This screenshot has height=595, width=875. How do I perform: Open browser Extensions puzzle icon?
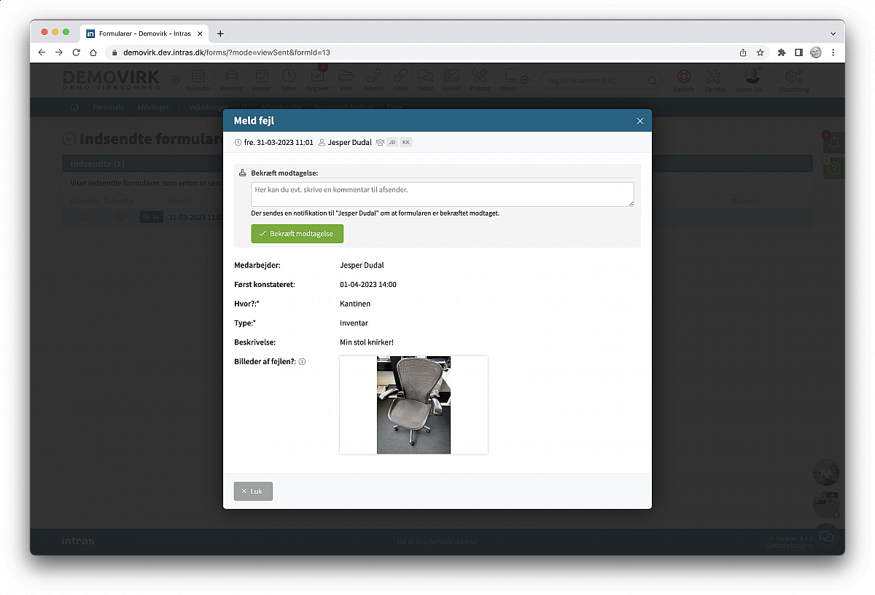coord(782,52)
